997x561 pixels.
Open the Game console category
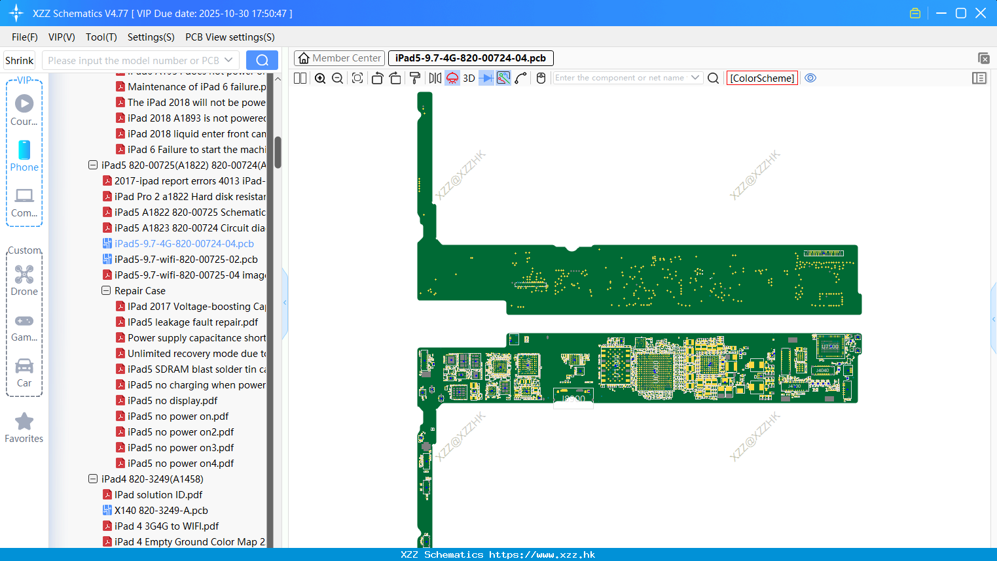(24, 327)
